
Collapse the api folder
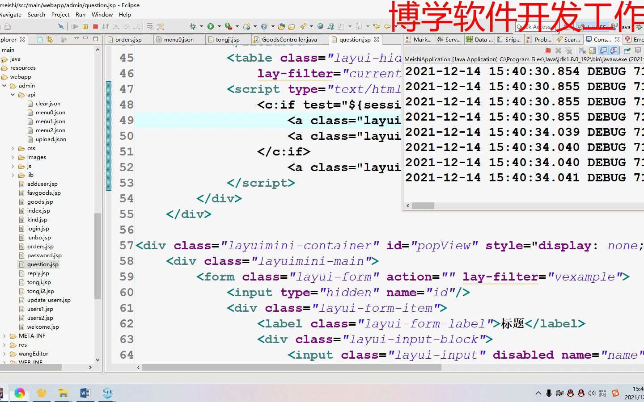point(13,95)
